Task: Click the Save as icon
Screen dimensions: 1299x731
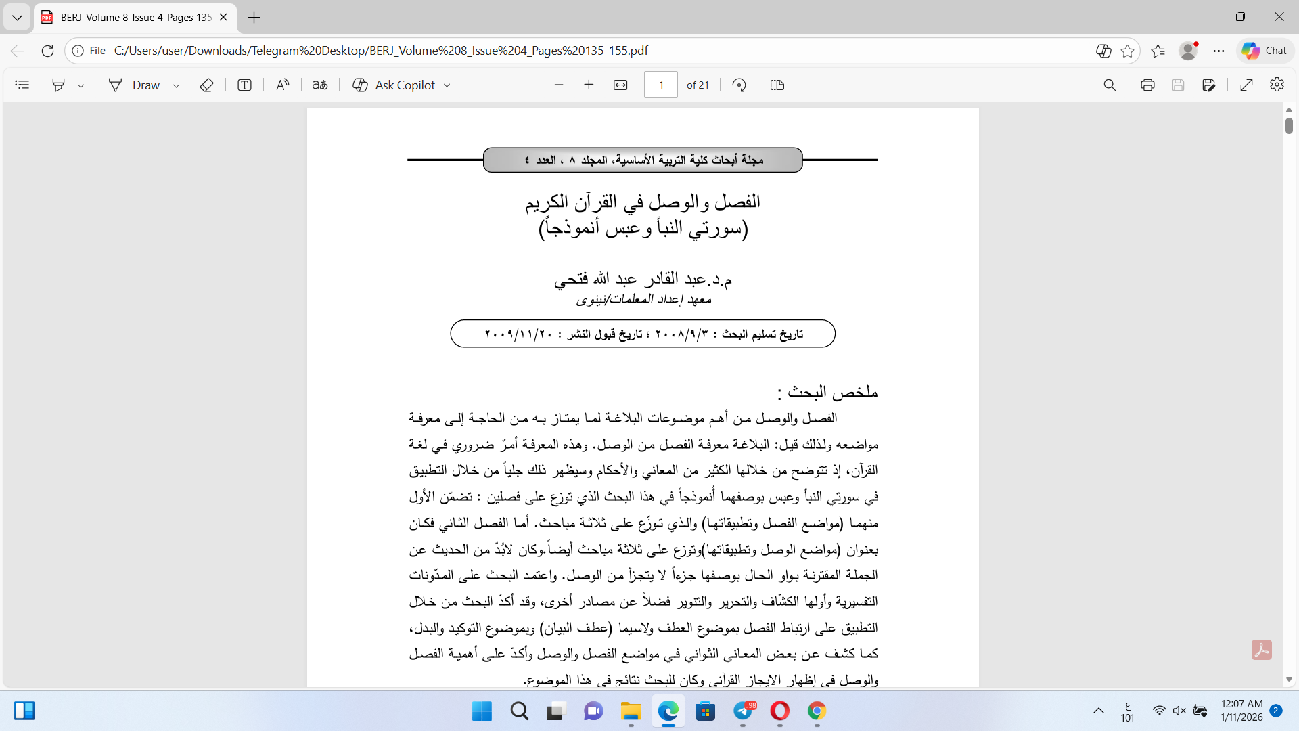Action: point(1209,85)
